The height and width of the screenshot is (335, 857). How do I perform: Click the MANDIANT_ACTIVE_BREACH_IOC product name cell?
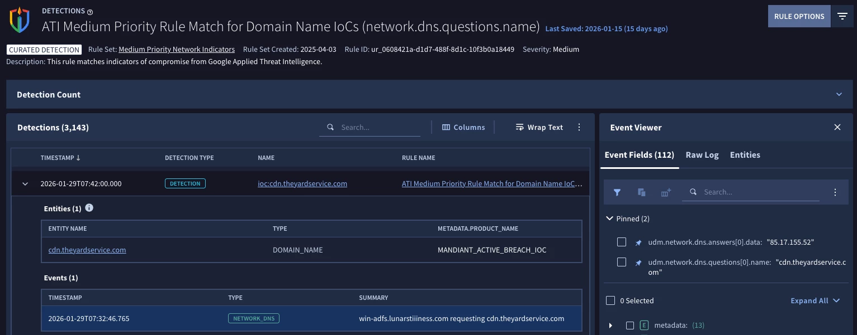pyautogui.click(x=492, y=250)
